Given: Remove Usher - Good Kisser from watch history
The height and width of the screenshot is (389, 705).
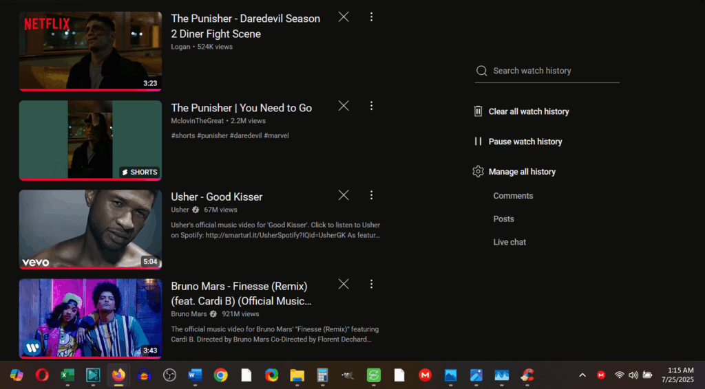Looking at the screenshot, I should pyautogui.click(x=344, y=195).
